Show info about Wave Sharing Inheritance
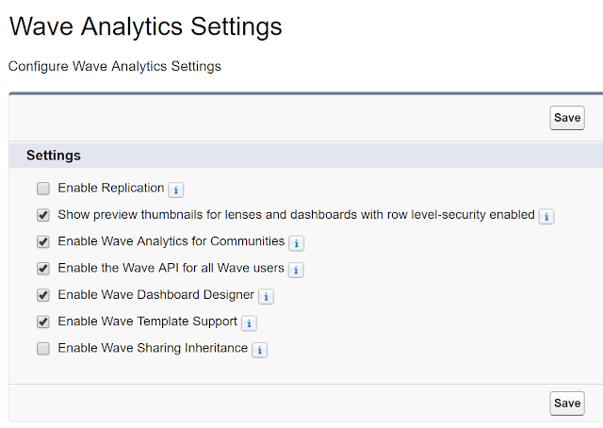603x428 pixels. pyautogui.click(x=260, y=350)
